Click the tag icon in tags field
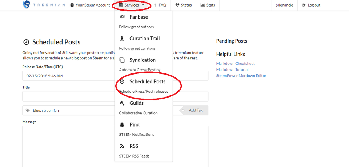This screenshot has height=167, width=349. point(28,110)
